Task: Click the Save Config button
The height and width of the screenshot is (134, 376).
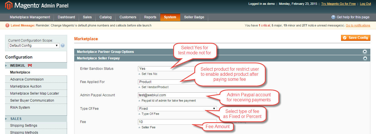Action: [355, 38]
